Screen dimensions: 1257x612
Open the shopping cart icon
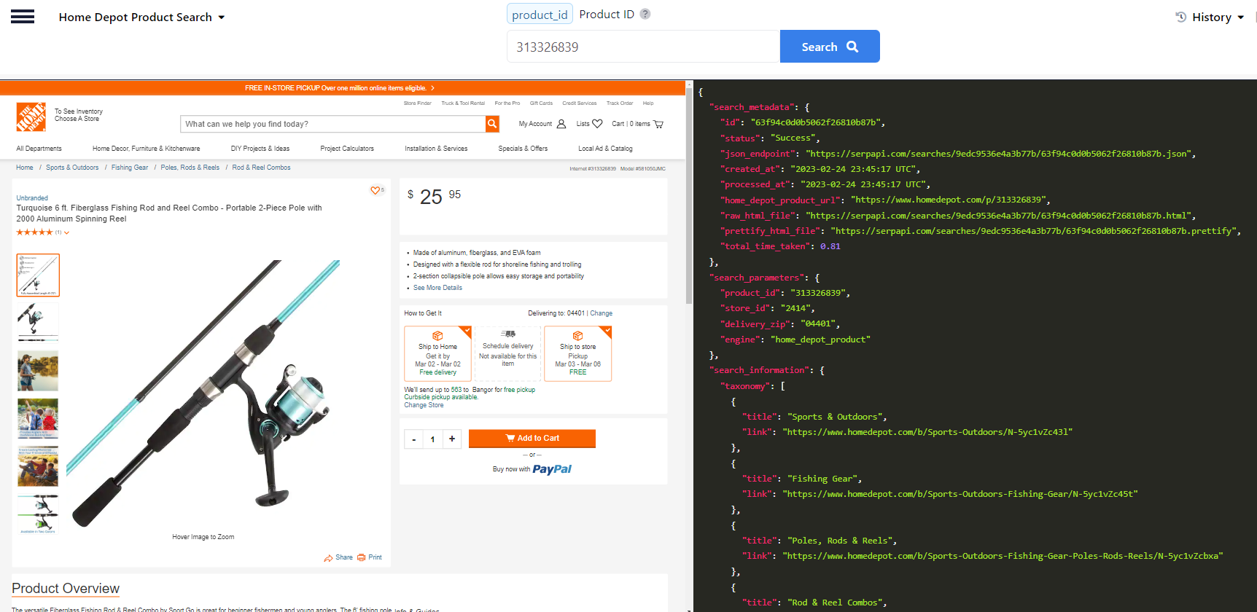(x=658, y=124)
